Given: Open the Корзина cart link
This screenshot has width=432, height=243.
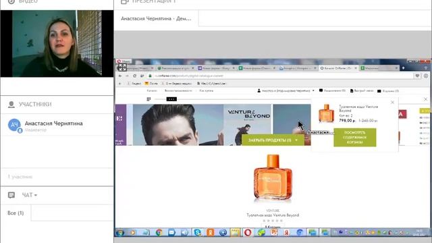Looking at the screenshot, I should coord(388,91).
